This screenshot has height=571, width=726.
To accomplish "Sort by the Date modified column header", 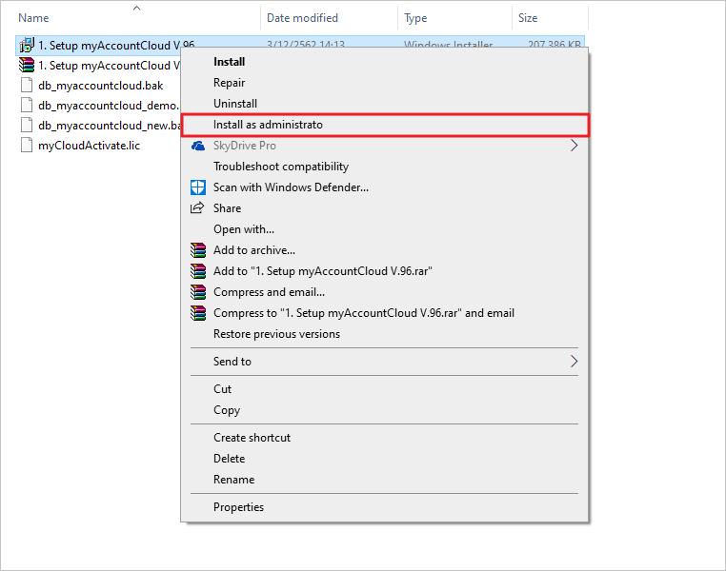I will click(302, 18).
